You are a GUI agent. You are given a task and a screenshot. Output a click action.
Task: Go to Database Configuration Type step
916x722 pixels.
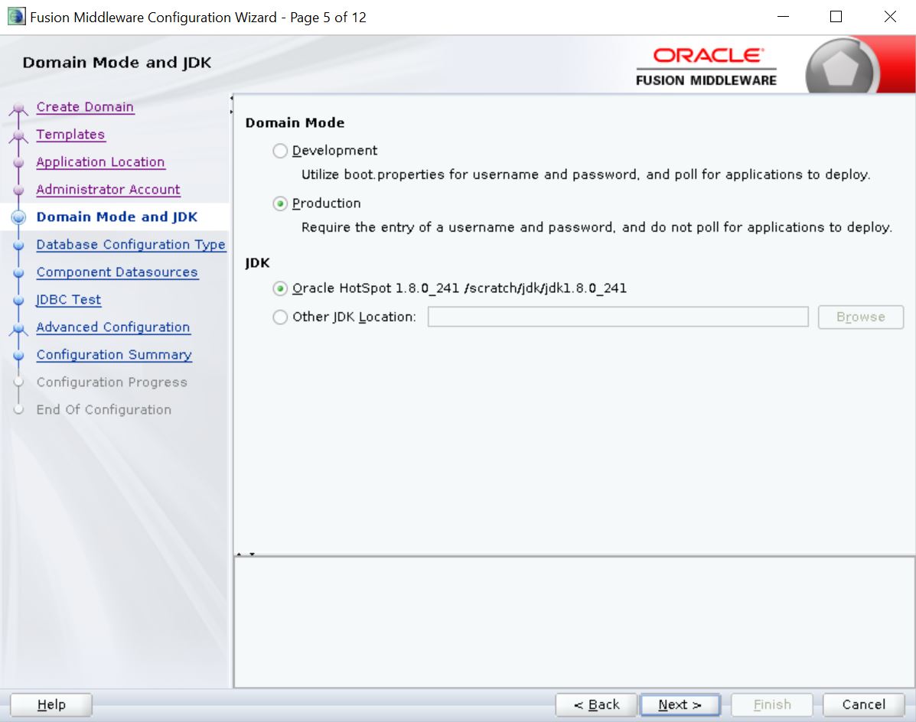[x=131, y=245]
